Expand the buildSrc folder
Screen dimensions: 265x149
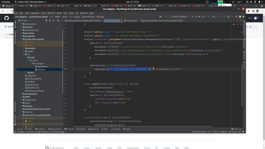point(23,48)
